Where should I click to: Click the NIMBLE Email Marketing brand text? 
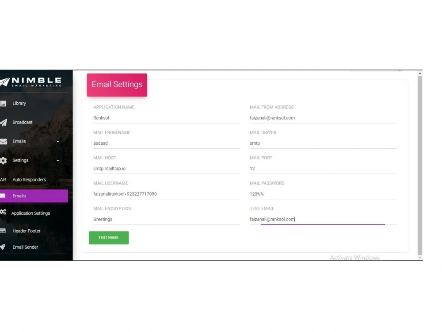(x=36, y=82)
